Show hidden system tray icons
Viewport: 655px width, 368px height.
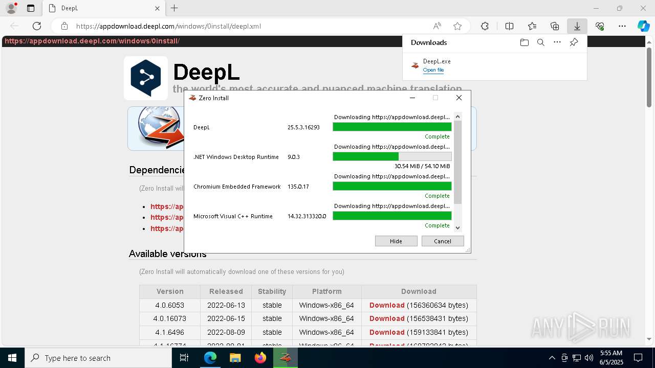pyautogui.click(x=552, y=358)
